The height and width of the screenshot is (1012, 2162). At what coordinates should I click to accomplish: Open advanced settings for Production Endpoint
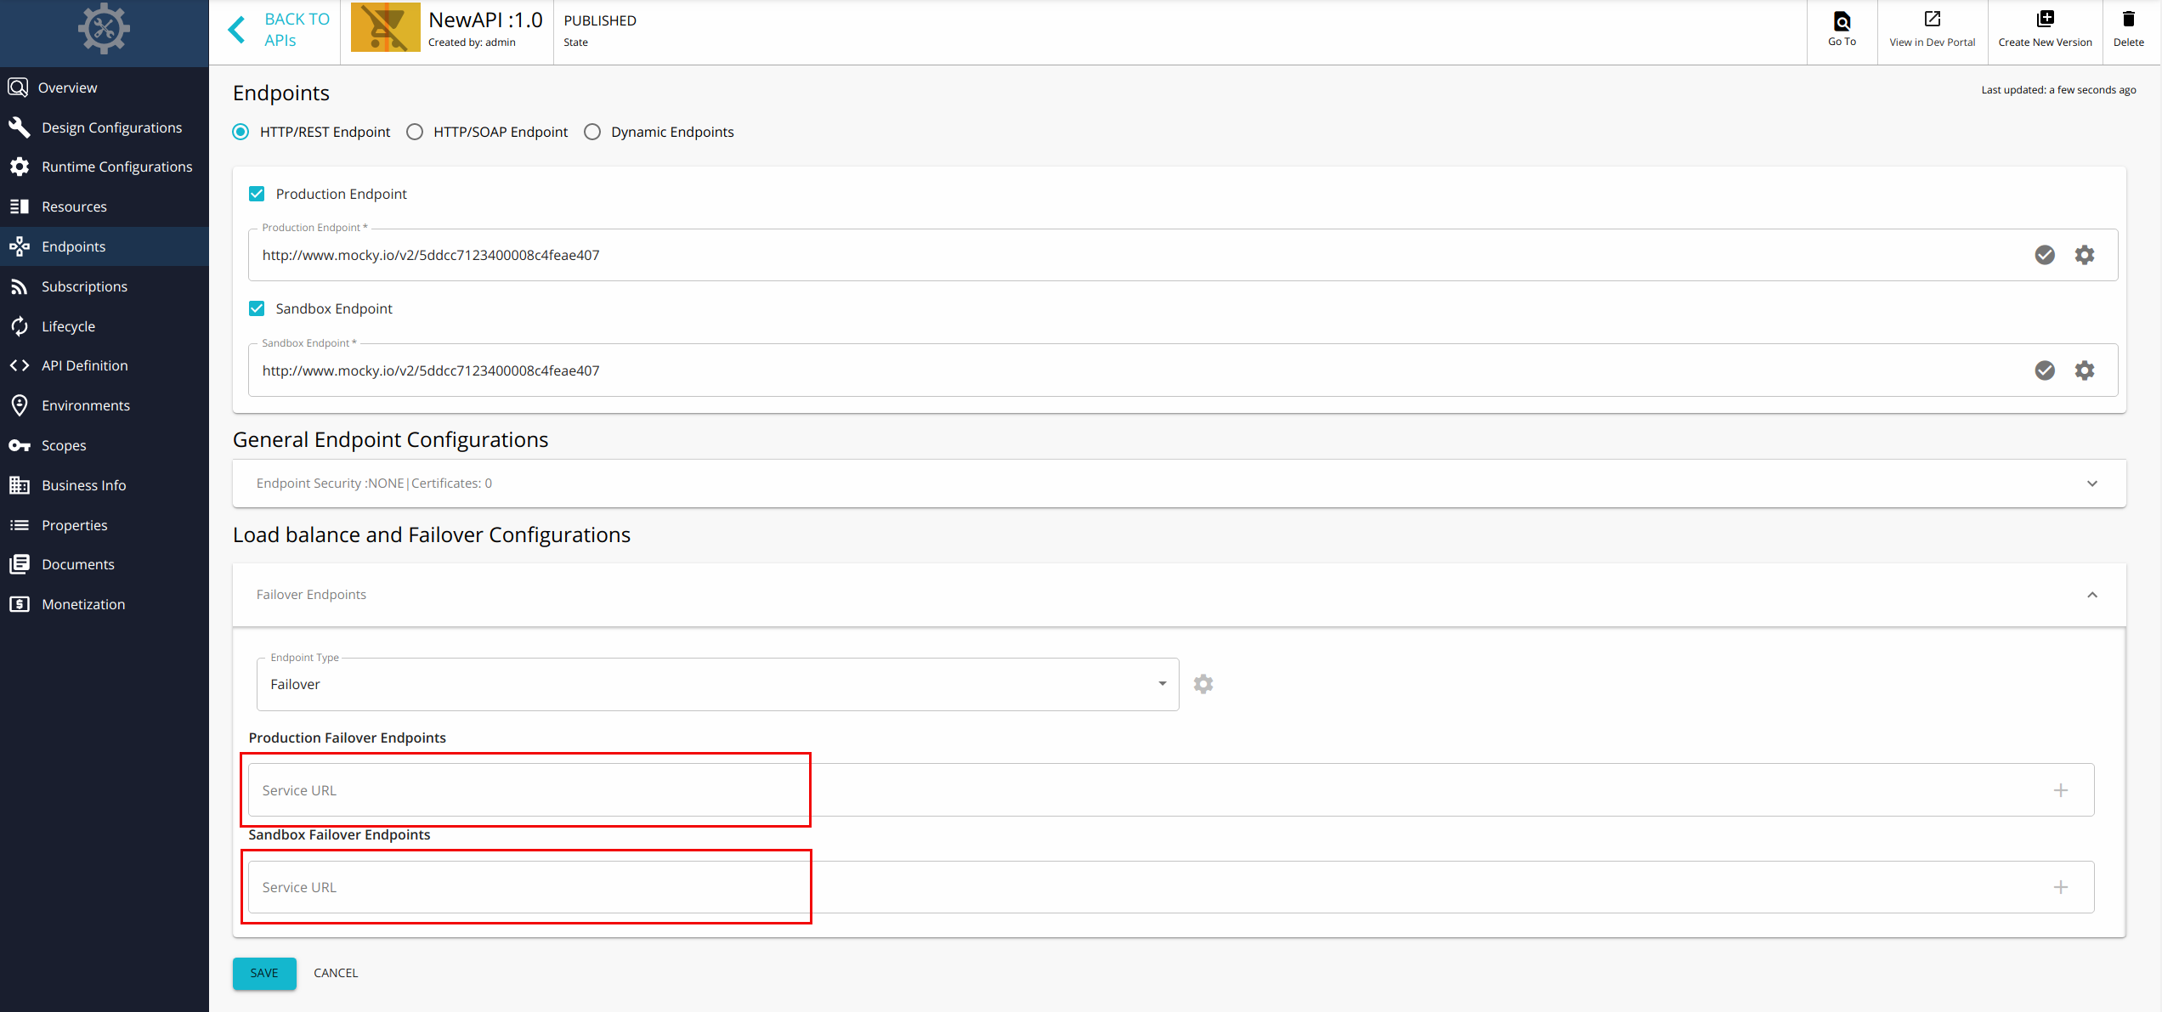pos(2086,254)
